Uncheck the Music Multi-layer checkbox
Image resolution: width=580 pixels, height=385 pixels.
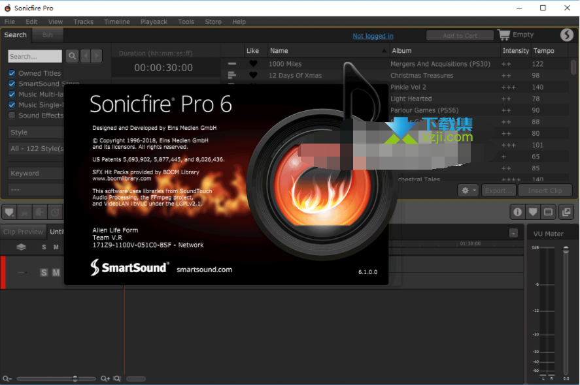coord(12,94)
